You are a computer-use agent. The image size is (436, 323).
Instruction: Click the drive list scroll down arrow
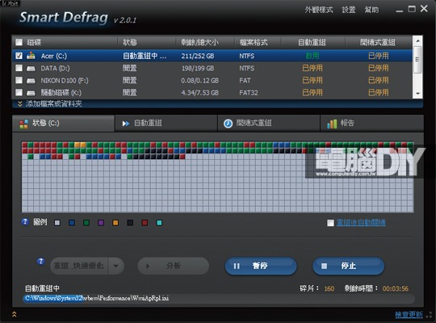point(417,94)
